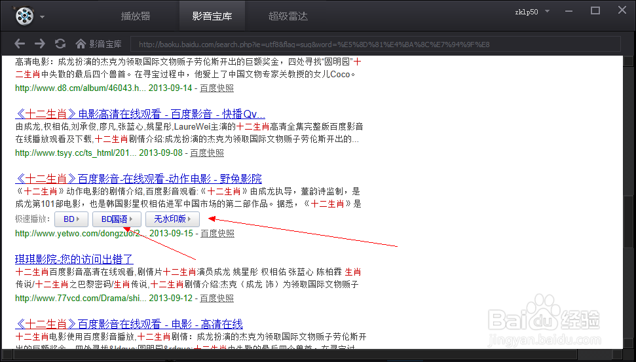
Task: Open link 《十二生肖》电影高清在线观看 - 百度影音
Action: pos(140,113)
